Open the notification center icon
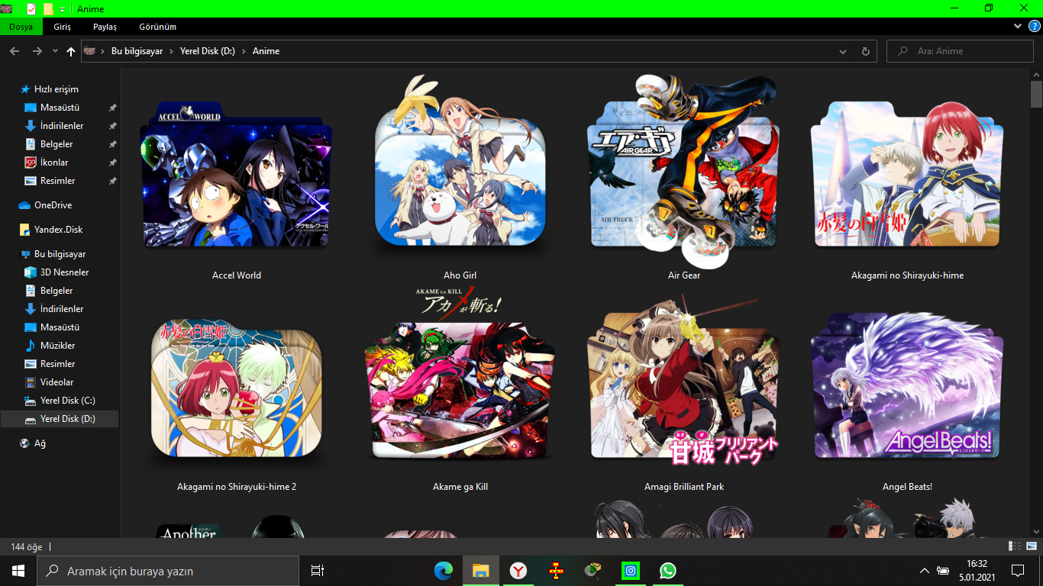Viewport: 1043px width, 586px height. point(1017,571)
